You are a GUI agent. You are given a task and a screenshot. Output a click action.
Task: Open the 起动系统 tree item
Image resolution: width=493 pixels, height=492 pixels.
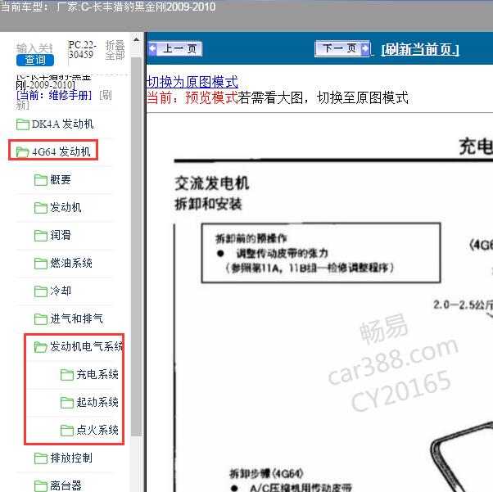pyautogui.click(x=97, y=402)
